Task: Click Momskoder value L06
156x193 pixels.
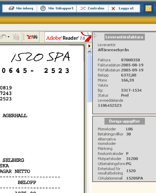Action: click(129, 129)
